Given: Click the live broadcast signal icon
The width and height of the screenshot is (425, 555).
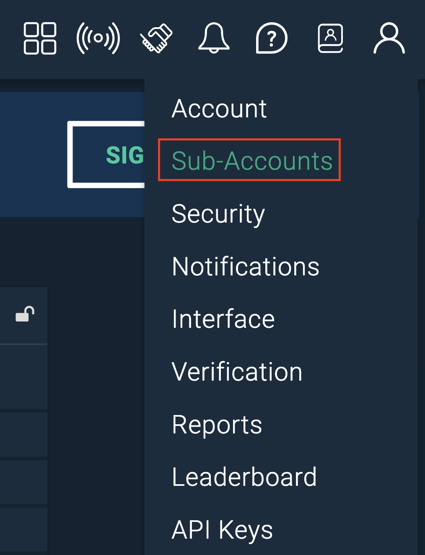Looking at the screenshot, I should (x=98, y=39).
